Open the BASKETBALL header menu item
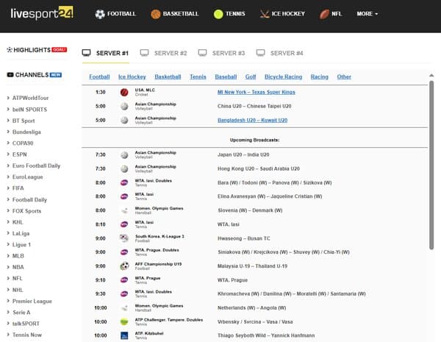This screenshot has width=441, height=342. tap(175, 14)
